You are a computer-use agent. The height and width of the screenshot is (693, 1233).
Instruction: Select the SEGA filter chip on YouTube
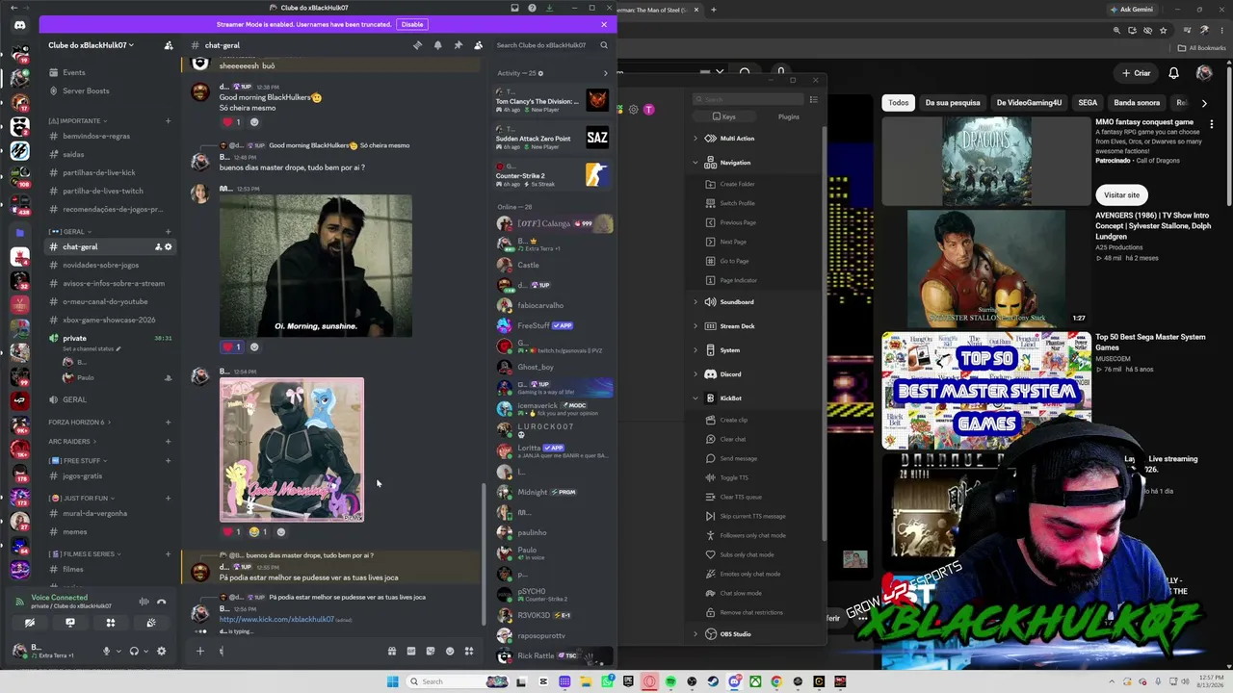(x=1088, y=103)
